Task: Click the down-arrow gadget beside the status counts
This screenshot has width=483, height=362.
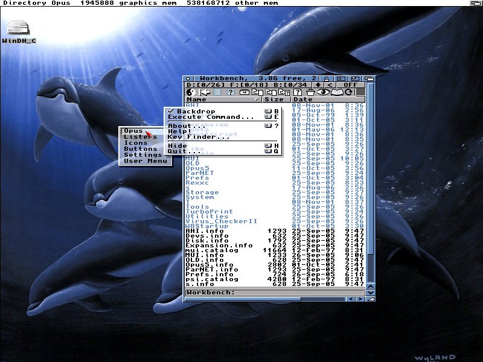Action: (318, 85)
